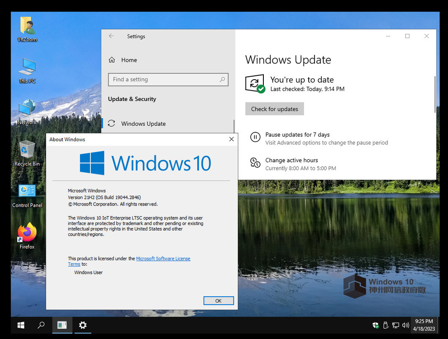Image resolution: width=448 pixels, height=339 pixels.
Task: Select Windows Update sidebar item
Action: point(168,123)
